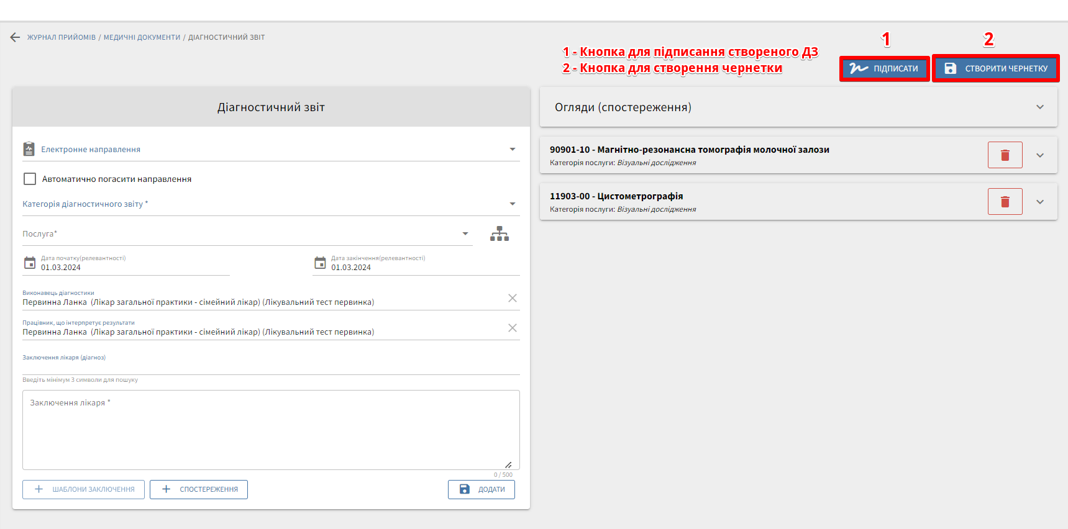This screenshot has height=529, width=1068.
Task: Clear the Виконавець діагностики field
Action: (x=512, y=298)
